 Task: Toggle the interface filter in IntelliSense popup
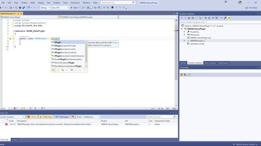tap(71, 70)
